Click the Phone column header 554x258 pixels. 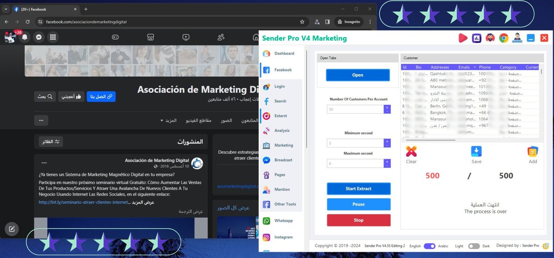485,67
